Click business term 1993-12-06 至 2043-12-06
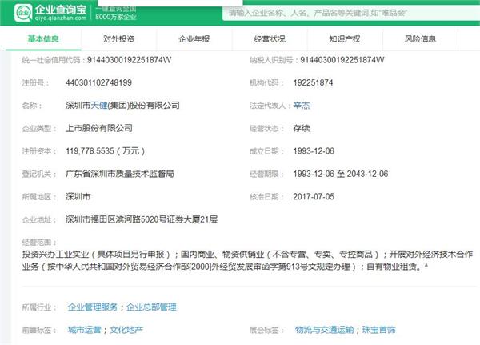This screenshot has height=345, width=480. click(x=341, y=174)
